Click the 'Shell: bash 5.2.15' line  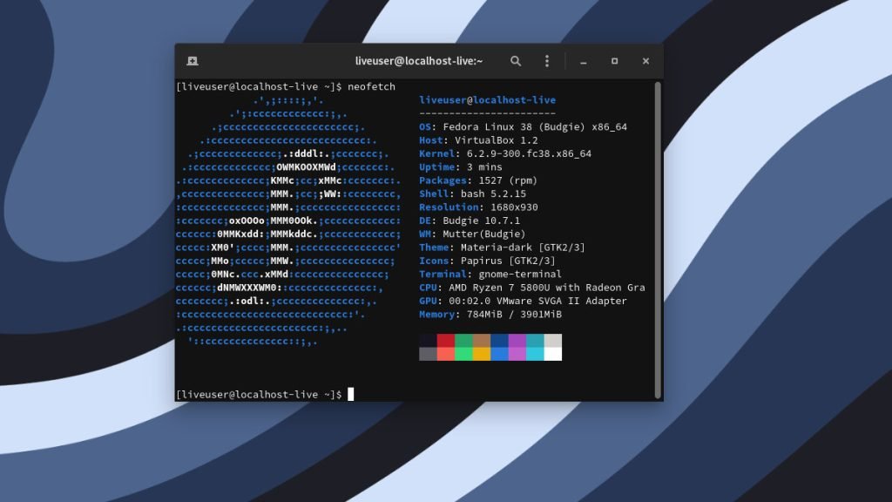[x=473, y=193]
